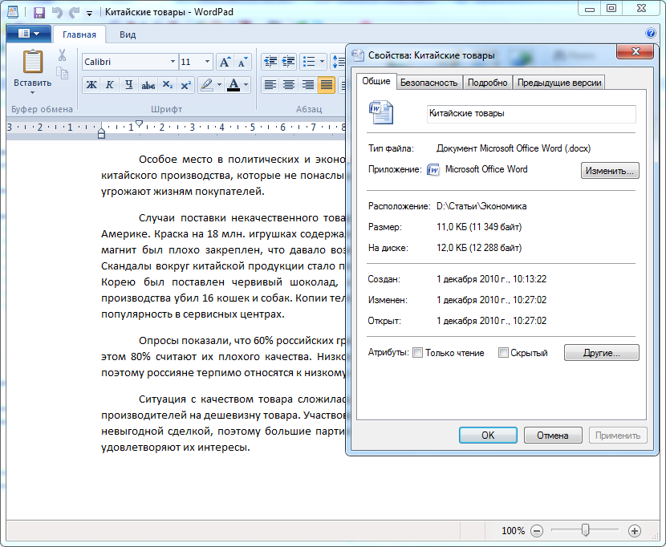Switch to the Безопасность tab

(428, 83)
